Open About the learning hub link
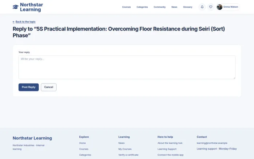254x159 pixels. click(x=170, y=143)
